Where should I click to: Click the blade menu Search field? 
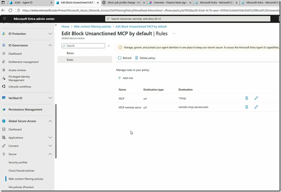83,46
